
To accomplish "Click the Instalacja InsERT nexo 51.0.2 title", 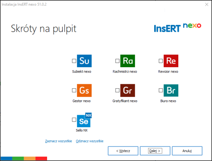I will [24, 5].
